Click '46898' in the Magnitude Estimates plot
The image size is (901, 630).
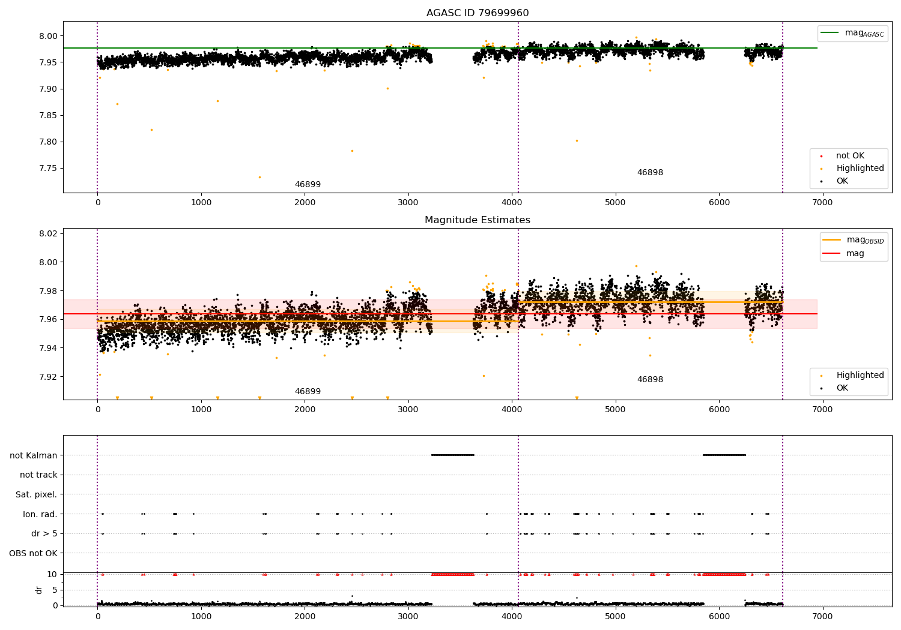point(650,380)
